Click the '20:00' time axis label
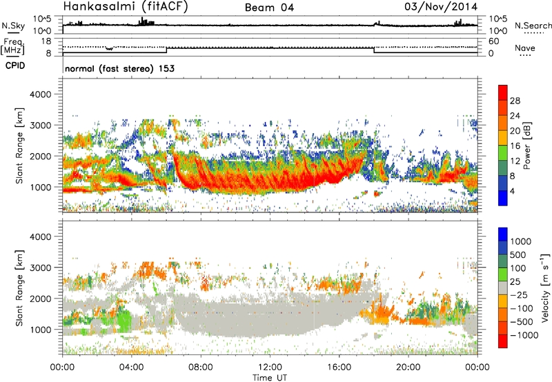 [x=408, y=368]
